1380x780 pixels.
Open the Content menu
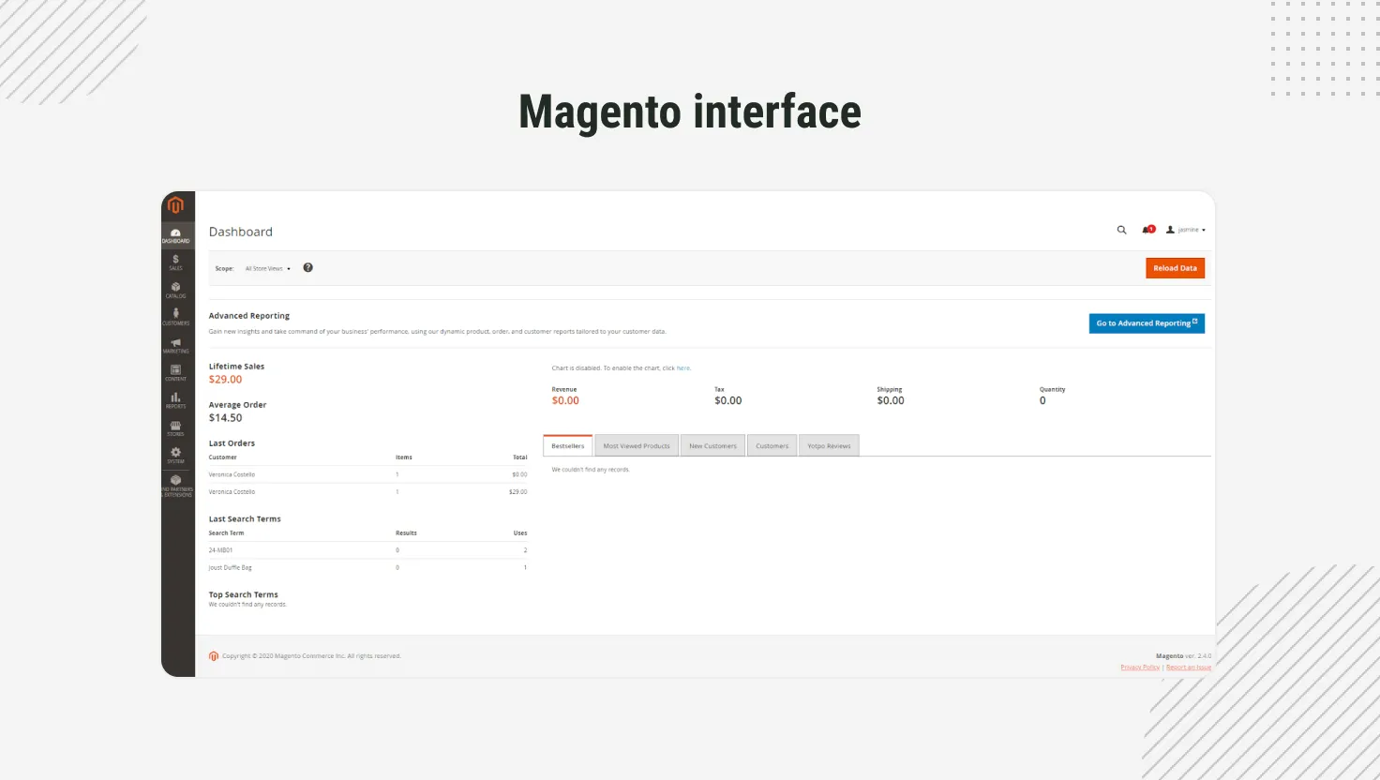(x=175, y=372)
